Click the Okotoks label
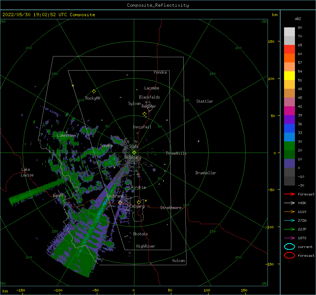The image size is (316, 295). [140, 234]
